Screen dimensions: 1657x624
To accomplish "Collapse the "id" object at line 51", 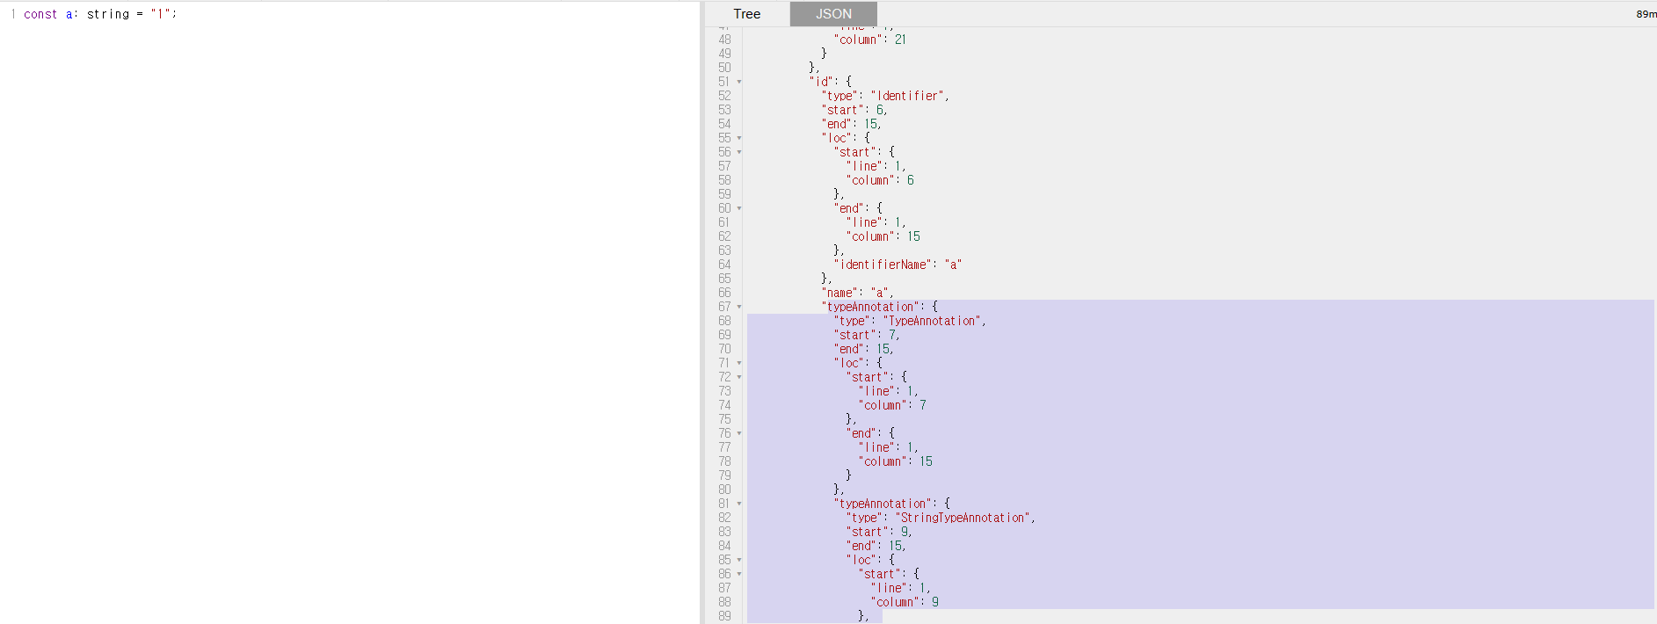I will click(x=739, y=82).
